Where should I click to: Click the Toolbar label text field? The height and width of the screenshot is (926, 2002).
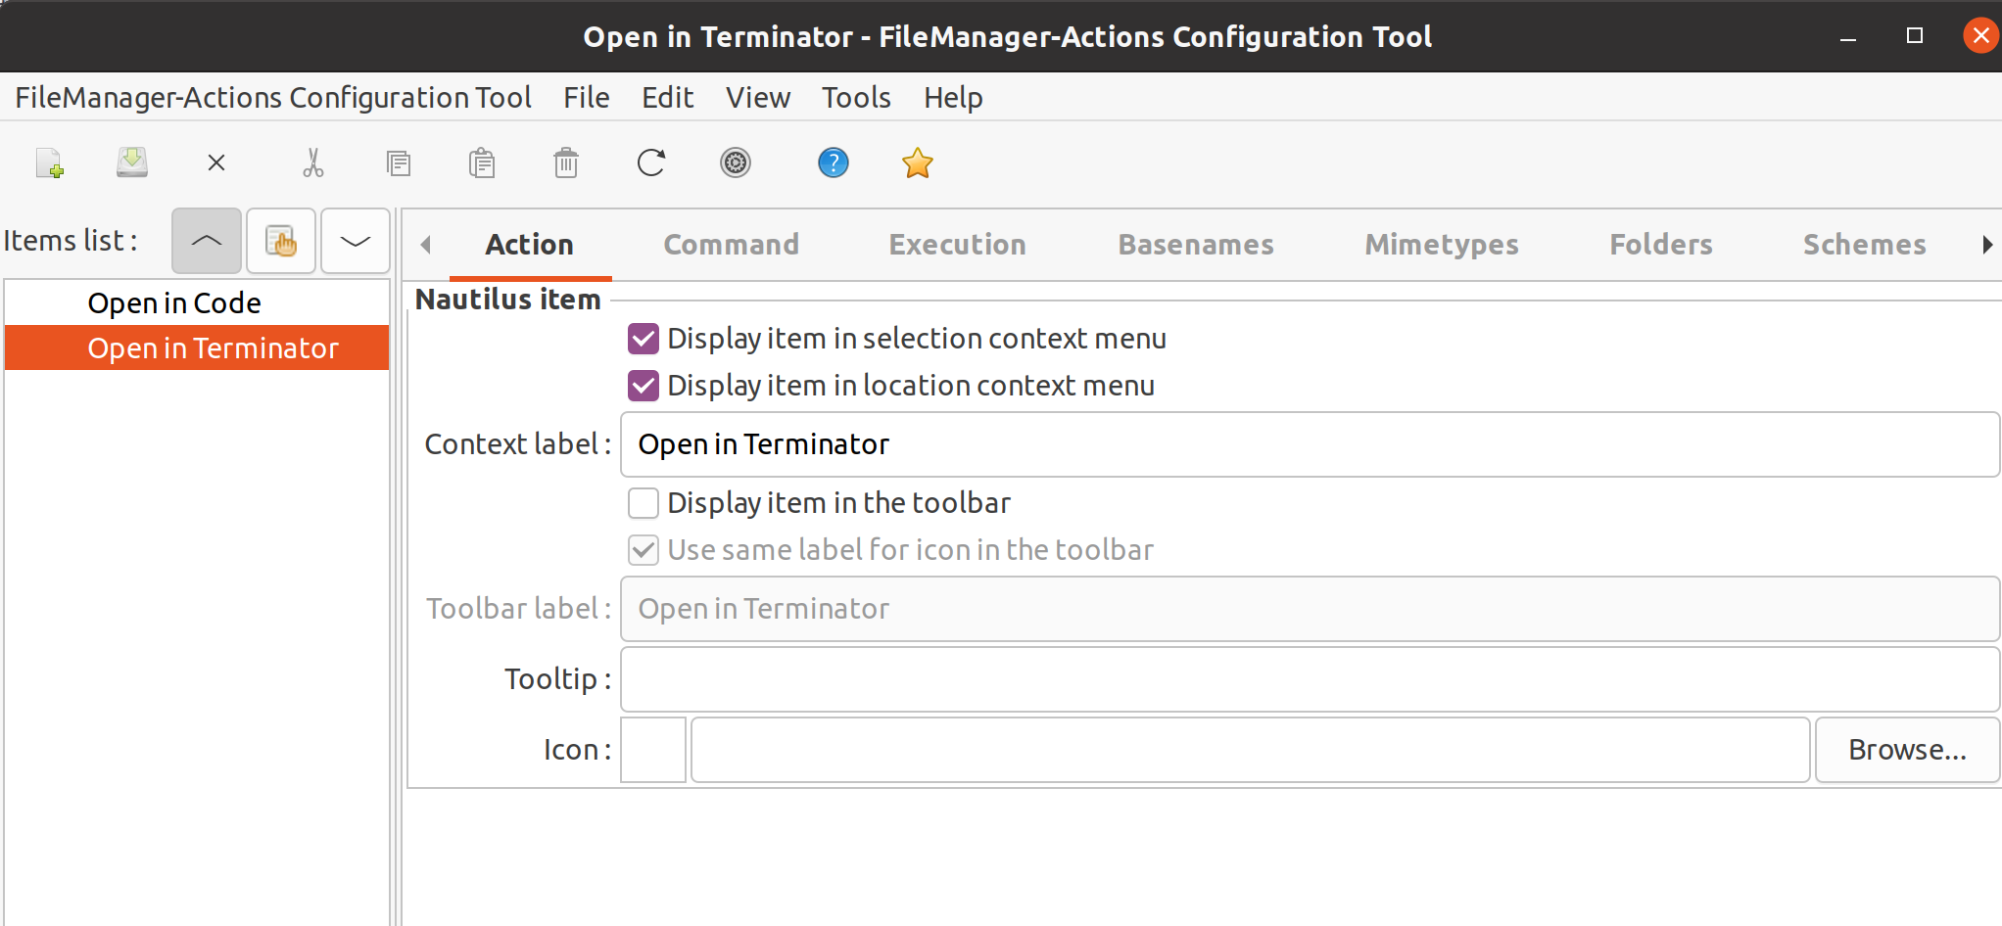pyautogui.click(x=1310, y=609)
